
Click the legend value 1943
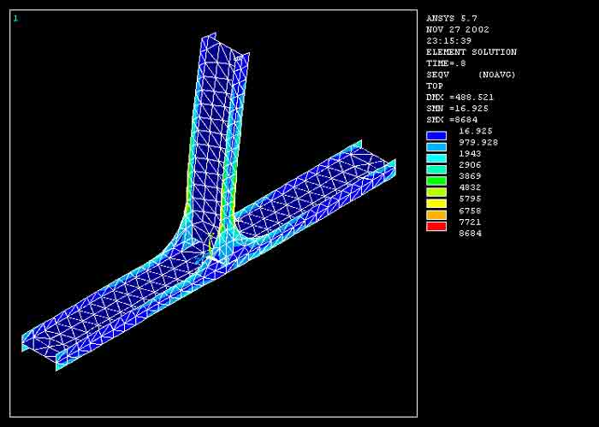point(471,153)
